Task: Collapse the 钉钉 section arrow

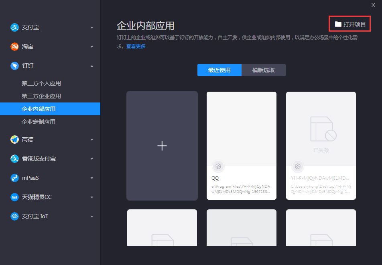Action: pyautogui.click(x=92, y=66)
